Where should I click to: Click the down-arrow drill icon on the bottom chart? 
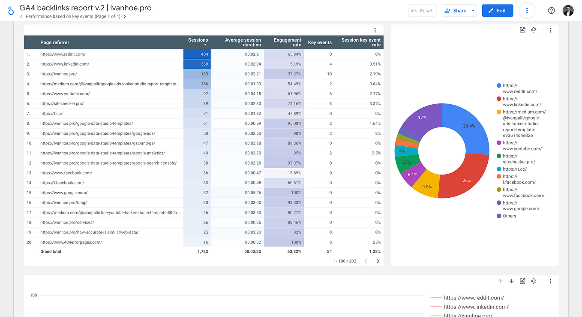(511, 281)
